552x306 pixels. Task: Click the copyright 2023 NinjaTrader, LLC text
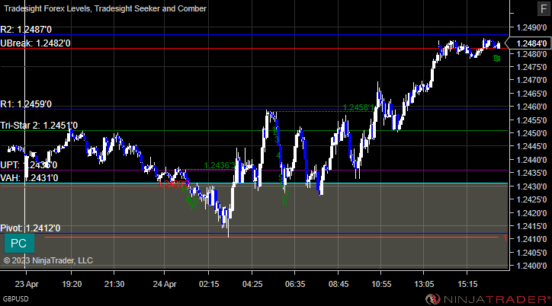point(48,260)
